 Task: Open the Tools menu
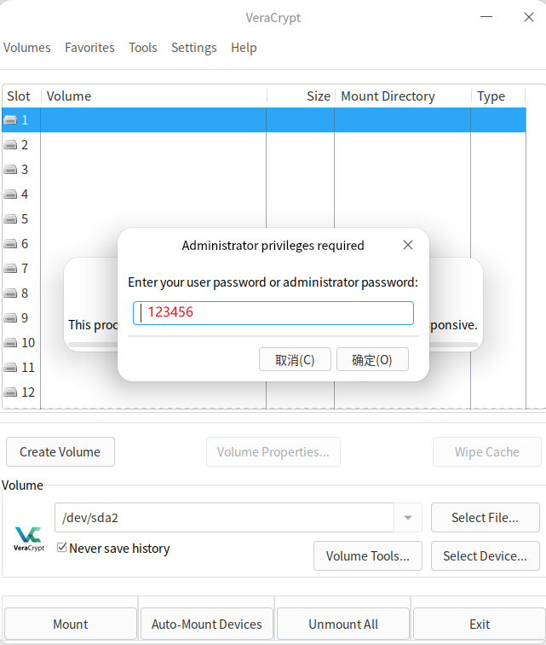point(143,48)
